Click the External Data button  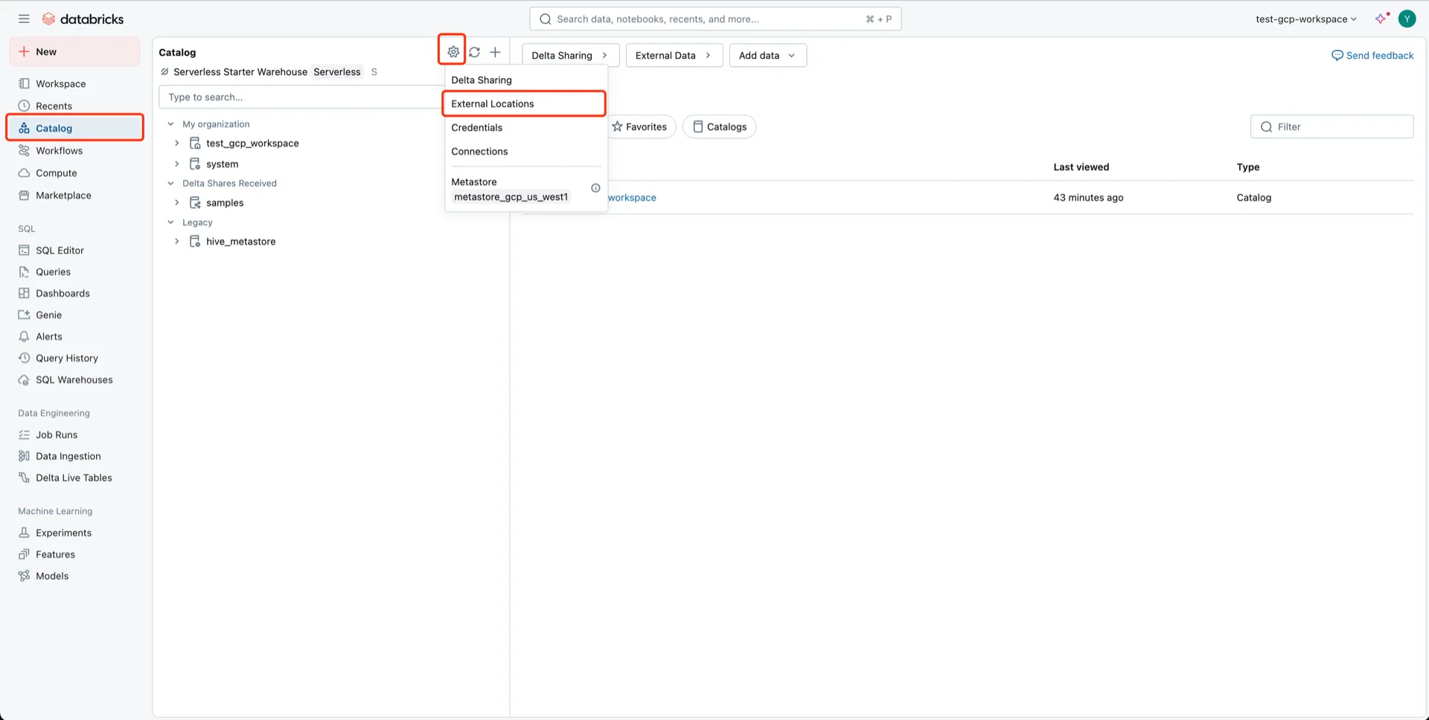pyautogui.click(x=674, y=56)
